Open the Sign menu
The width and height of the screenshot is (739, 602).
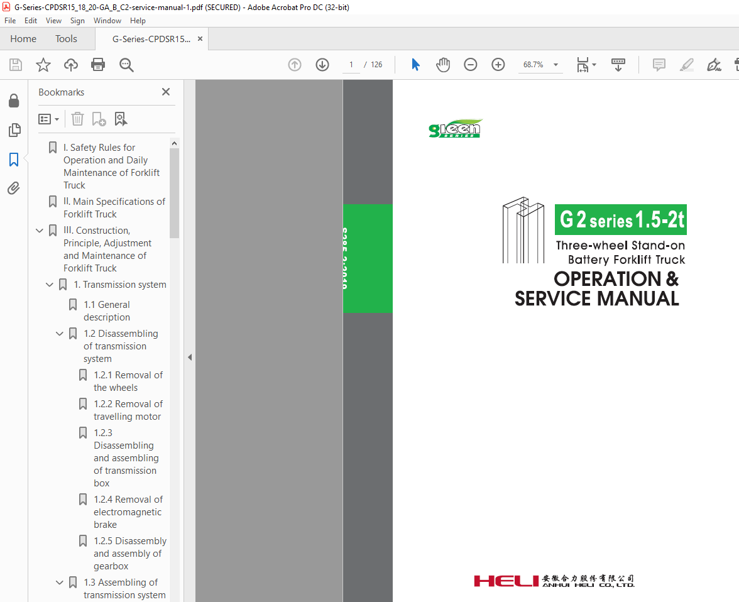(x=77, y=21)
